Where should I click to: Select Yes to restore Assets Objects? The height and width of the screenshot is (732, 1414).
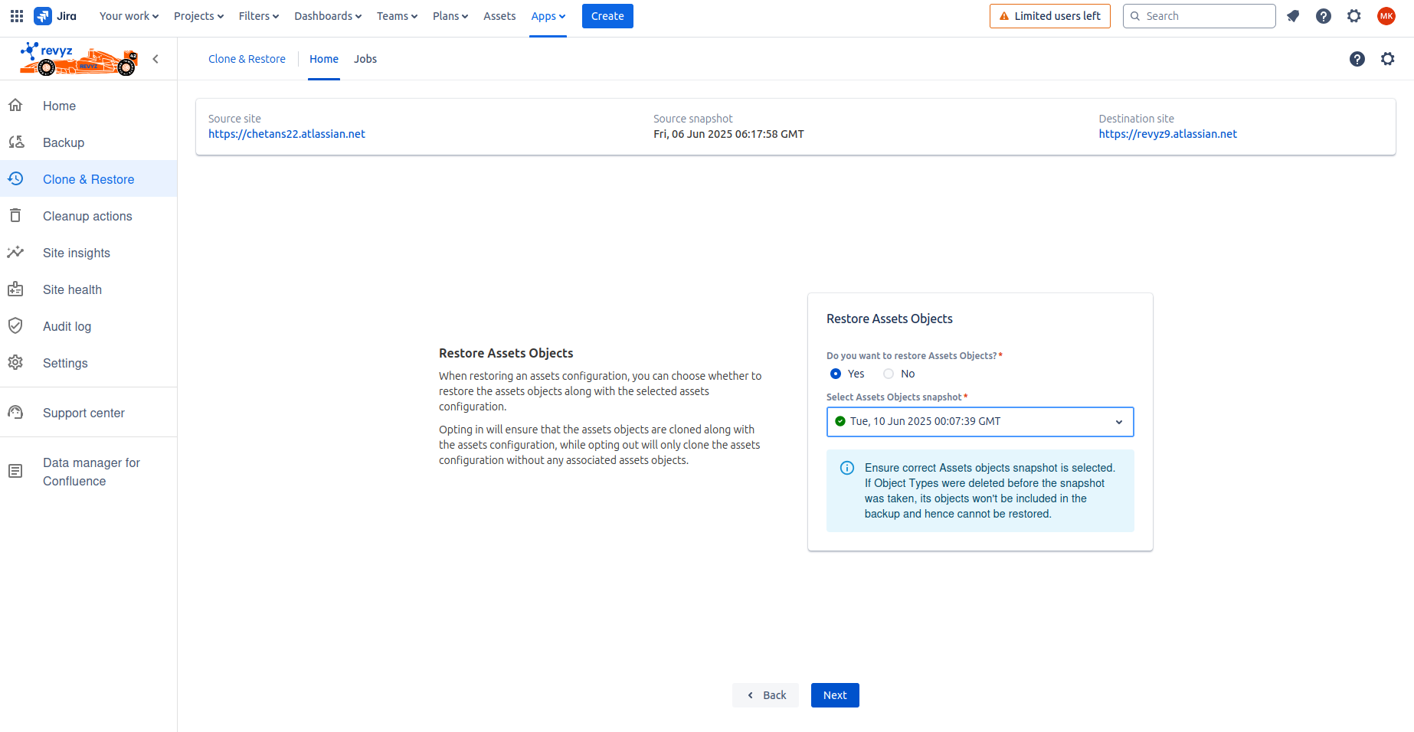[836, 374]
